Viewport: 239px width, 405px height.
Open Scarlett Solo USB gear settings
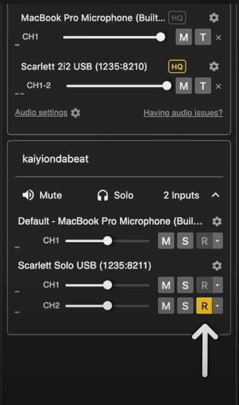217,265
